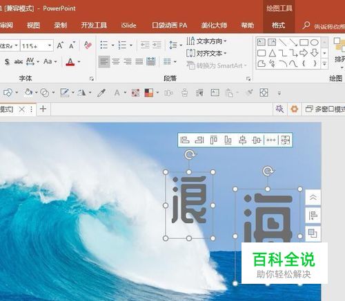Pick eyedropper tool in quick toolbar
The height and width of the screenshot is (301, 345).
101,93
